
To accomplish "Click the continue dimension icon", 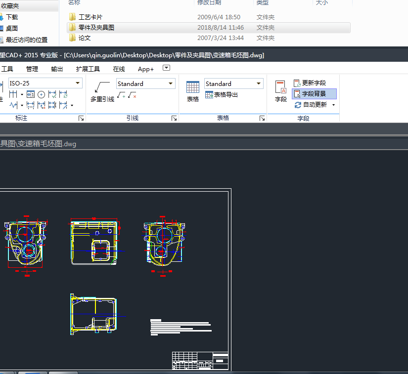I will 13,94.
